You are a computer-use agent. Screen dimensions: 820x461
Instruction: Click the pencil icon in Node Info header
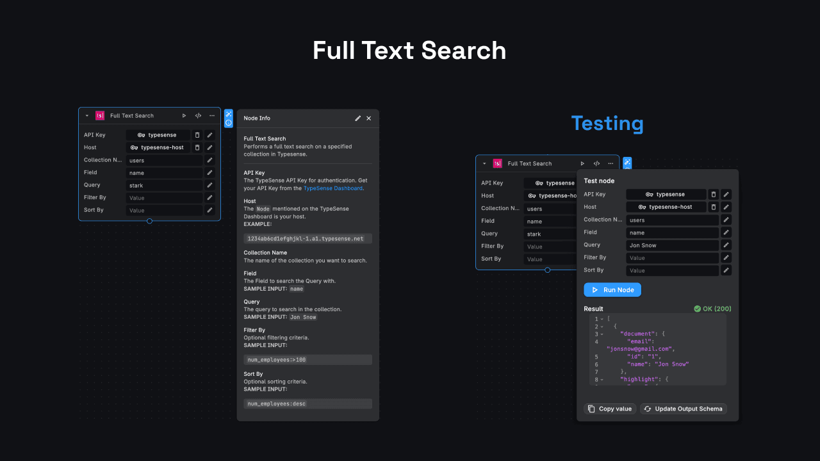point(358,118)
